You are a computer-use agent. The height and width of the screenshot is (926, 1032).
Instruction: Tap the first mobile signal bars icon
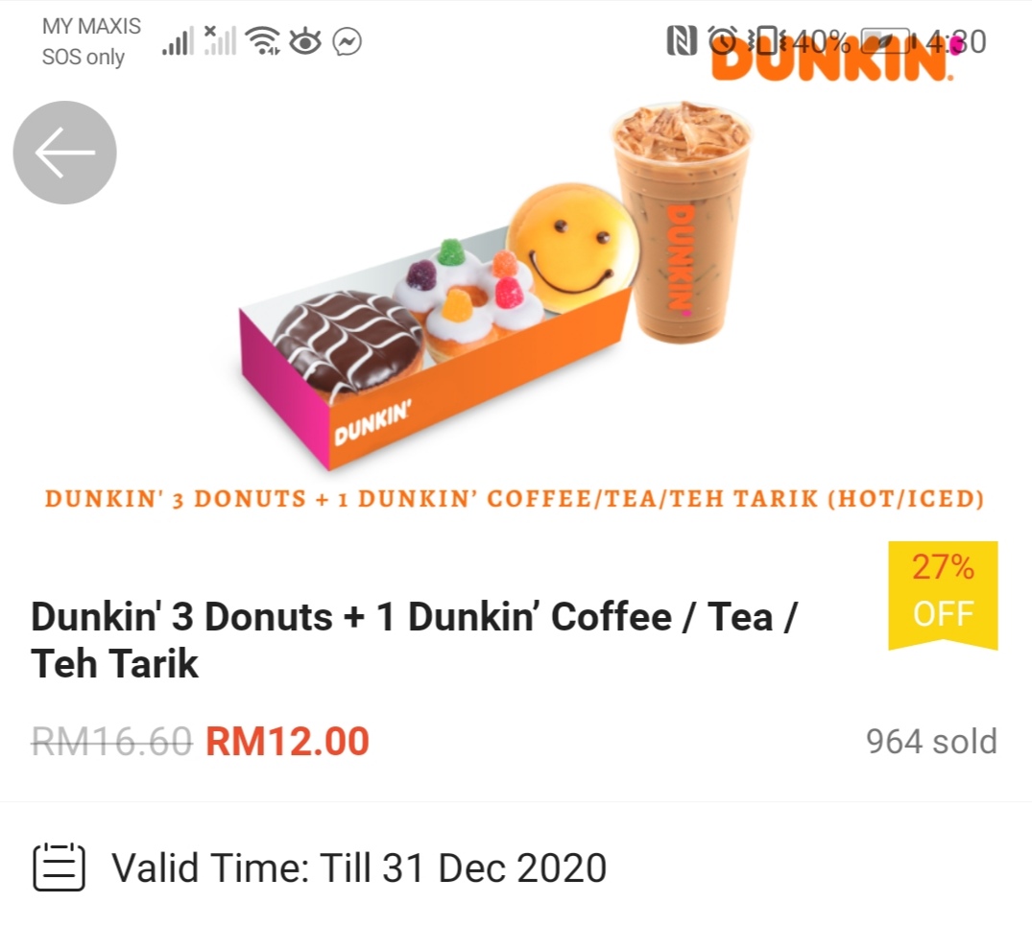178,40
